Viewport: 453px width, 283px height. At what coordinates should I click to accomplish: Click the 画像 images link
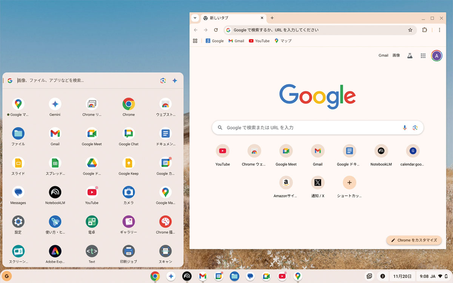(396, 55)
